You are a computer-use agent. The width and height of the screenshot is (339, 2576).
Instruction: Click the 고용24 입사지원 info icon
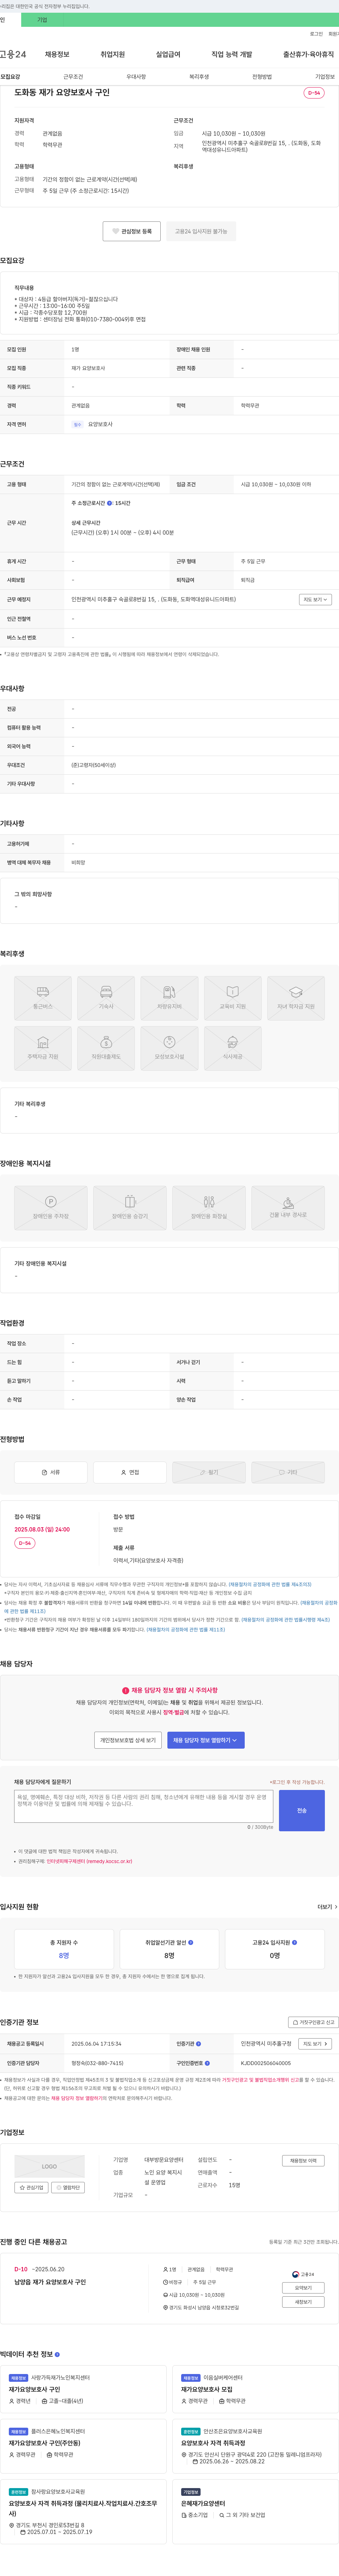pos(294,1942)
